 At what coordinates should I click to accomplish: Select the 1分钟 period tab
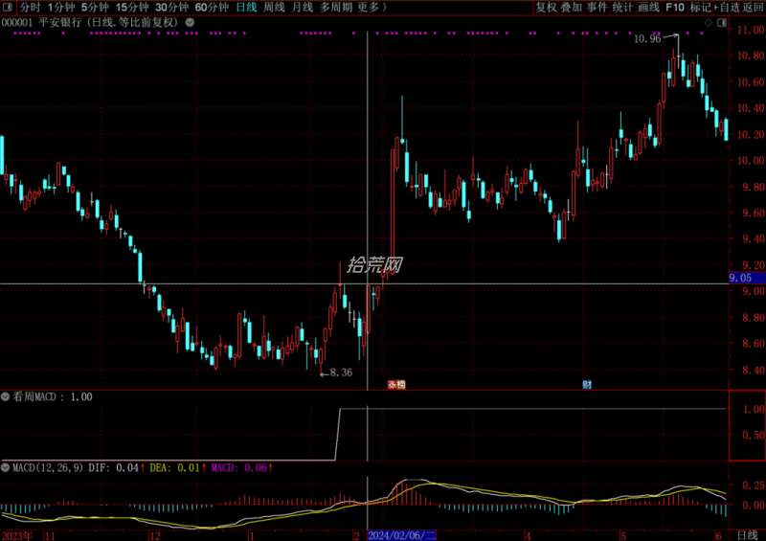pos(61,8)
